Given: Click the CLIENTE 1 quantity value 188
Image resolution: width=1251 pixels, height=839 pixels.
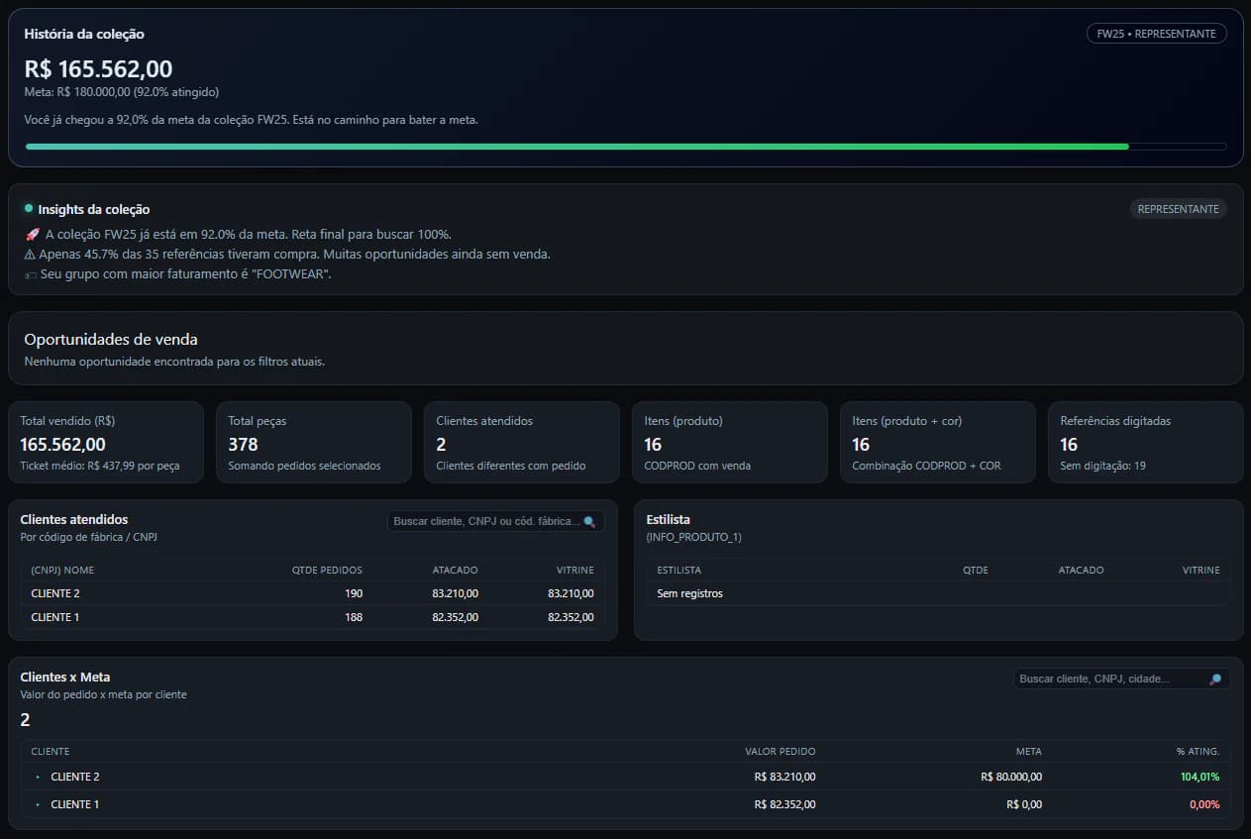Looking at the screenshot, I should [x=353, y=617].
